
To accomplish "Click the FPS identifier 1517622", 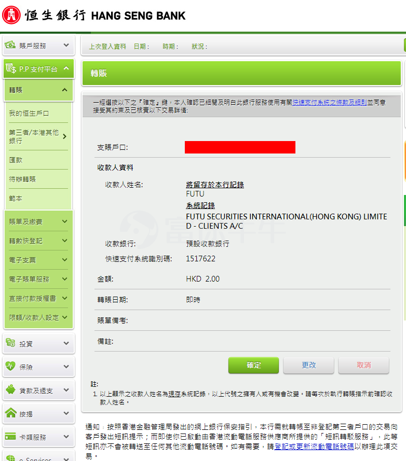I will (201, 259).
